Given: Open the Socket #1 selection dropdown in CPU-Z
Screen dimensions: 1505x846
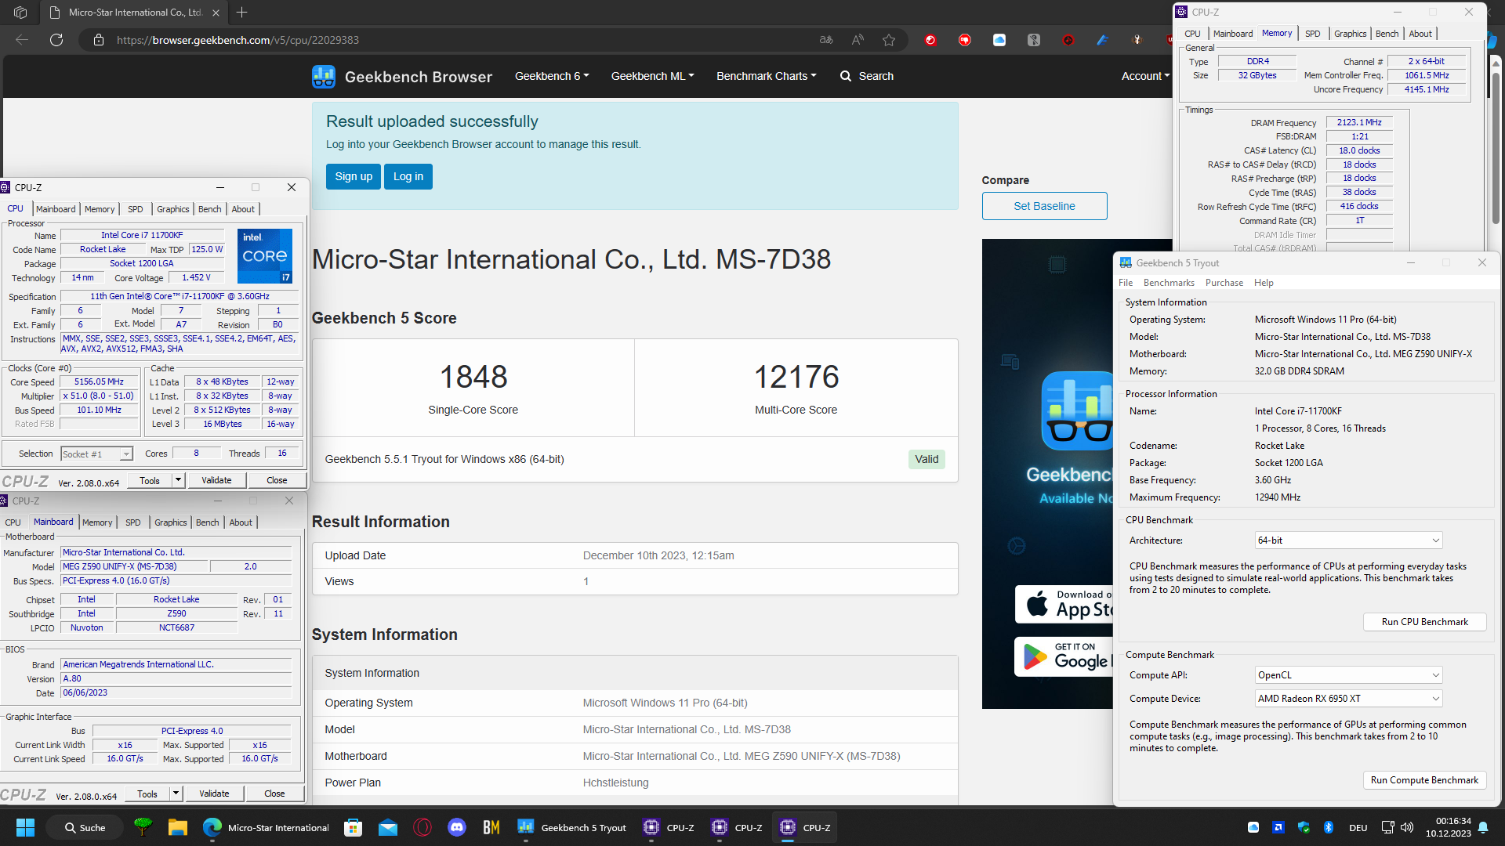Looking at the screenshot, I should click(x=97, y=454).
